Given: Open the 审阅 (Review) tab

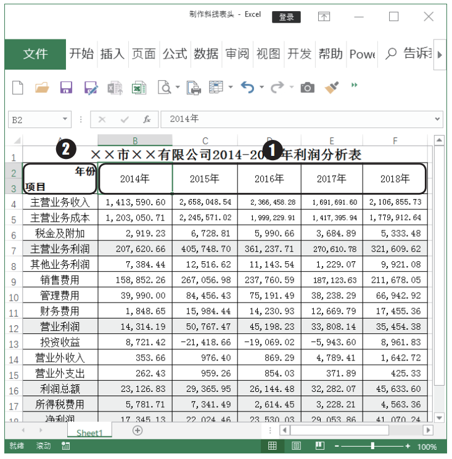Looking at the screenshot, I should point(237,54).
